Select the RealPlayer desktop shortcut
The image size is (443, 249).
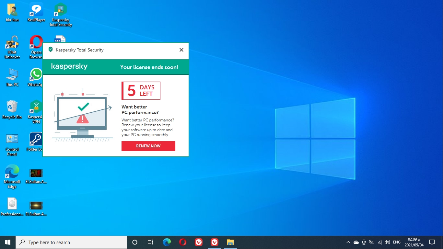point(36,13)
